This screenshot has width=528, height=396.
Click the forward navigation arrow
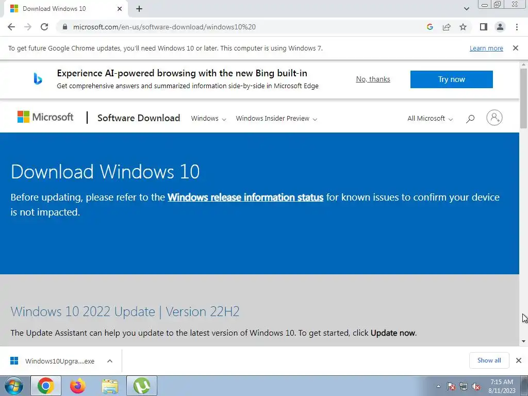[x=28, y=27]
